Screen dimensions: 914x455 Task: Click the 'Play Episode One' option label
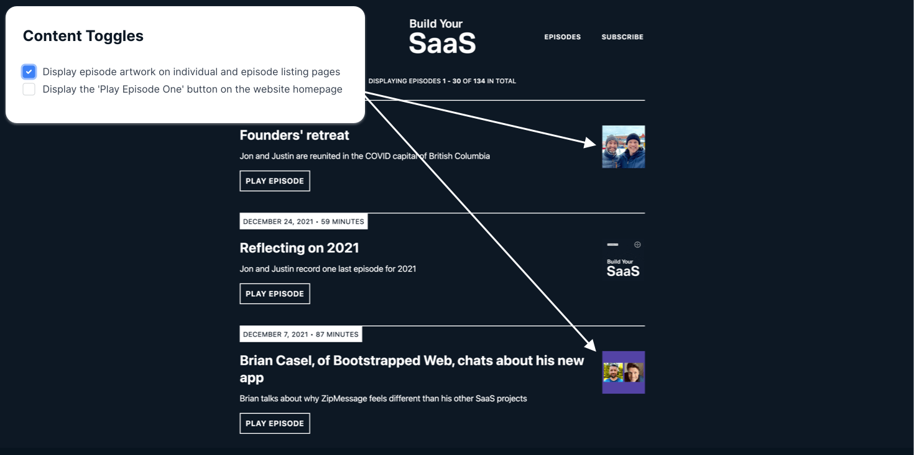coord(192,90)
